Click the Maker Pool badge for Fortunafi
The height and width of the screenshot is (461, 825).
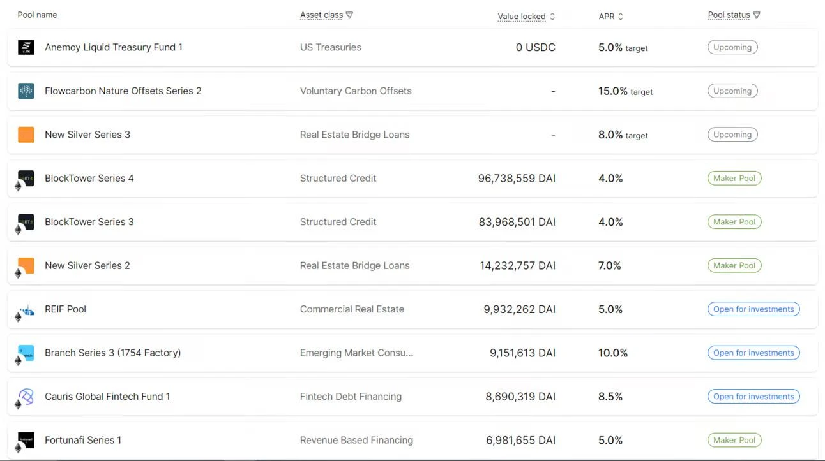[x=734, y=440]
